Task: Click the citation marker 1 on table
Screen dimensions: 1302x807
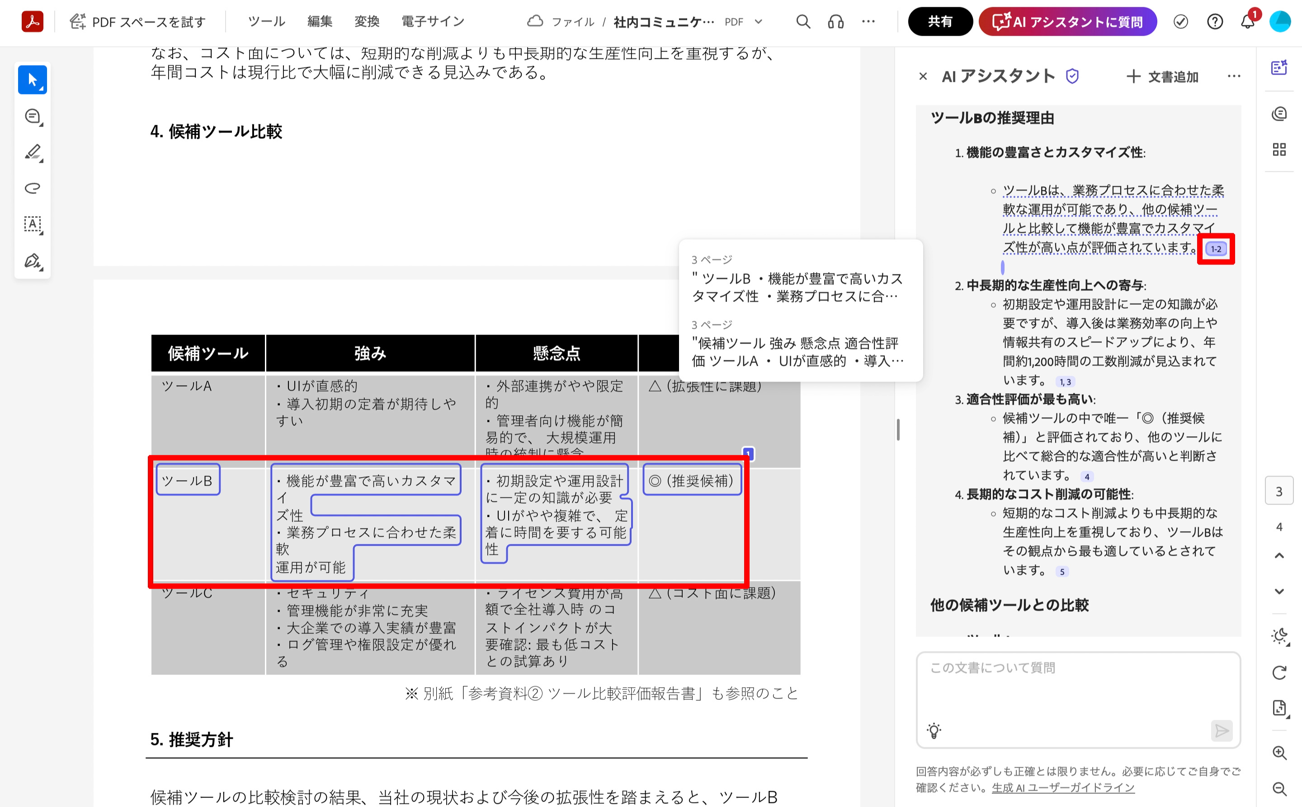Action: coord(748,453)
